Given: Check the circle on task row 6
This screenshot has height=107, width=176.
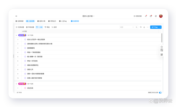Looking at the screenshot, I should pyautogui.click(x=25, y=61).
